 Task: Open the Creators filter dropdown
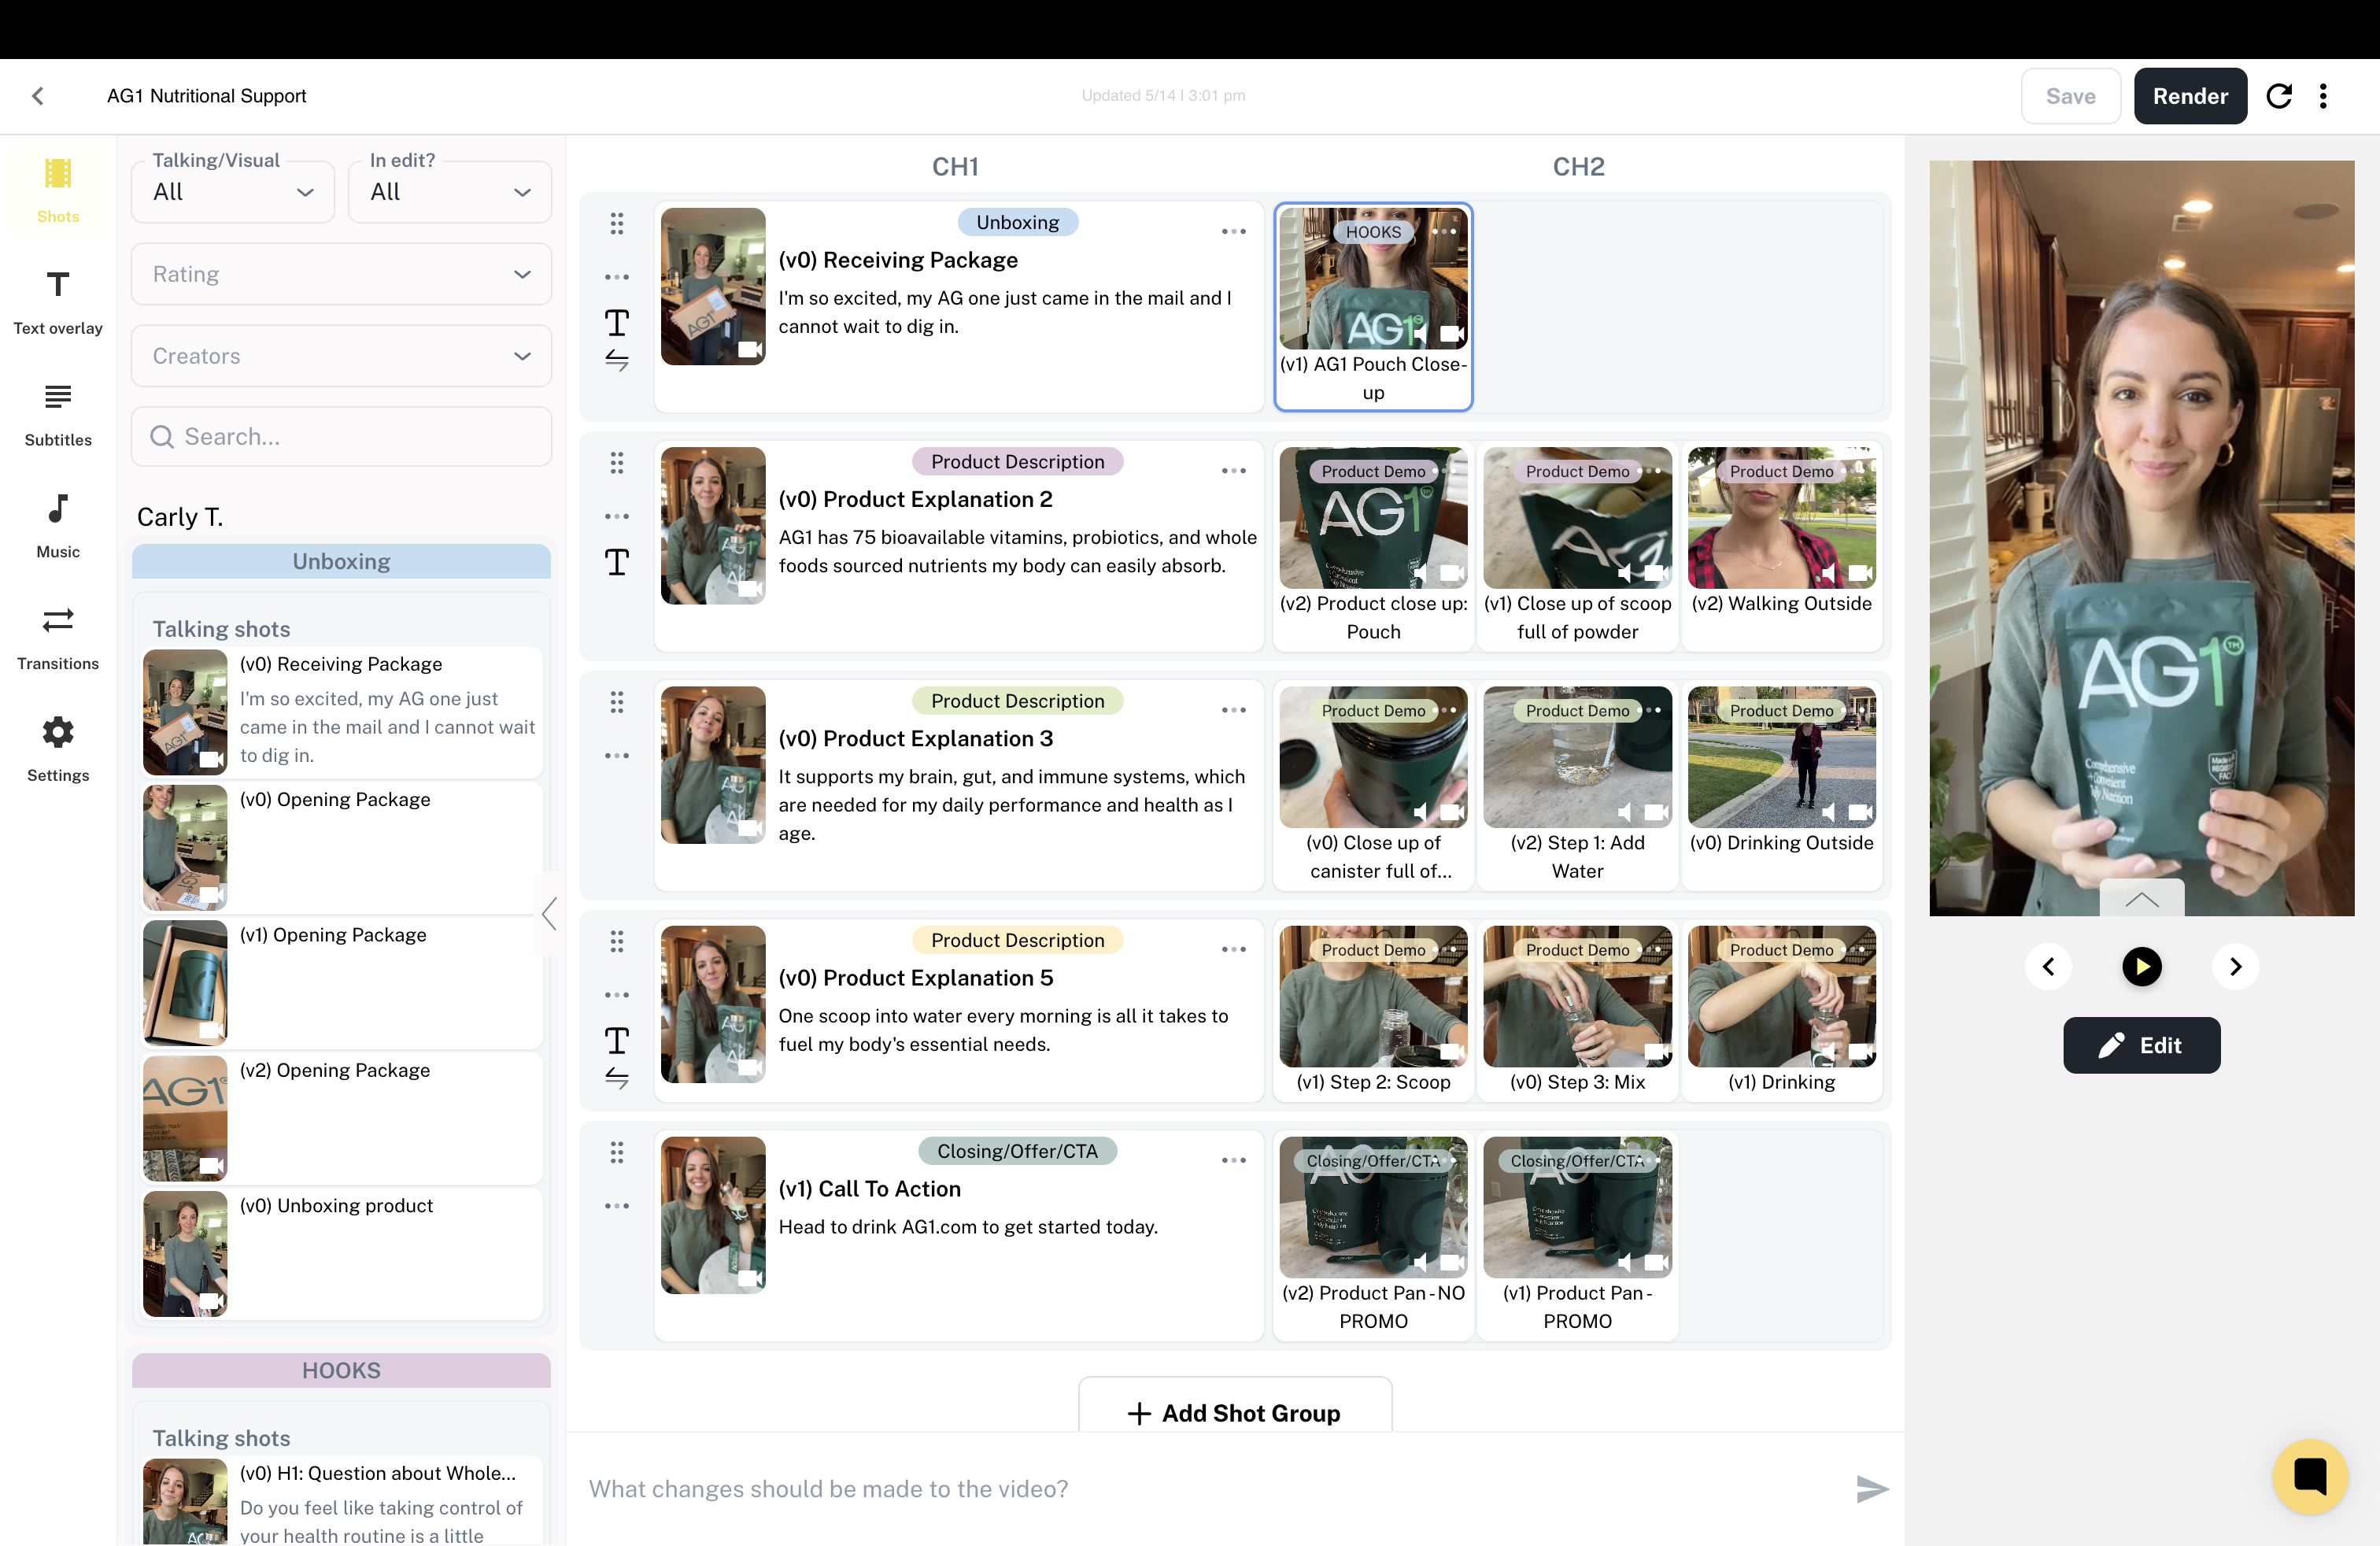341,356
